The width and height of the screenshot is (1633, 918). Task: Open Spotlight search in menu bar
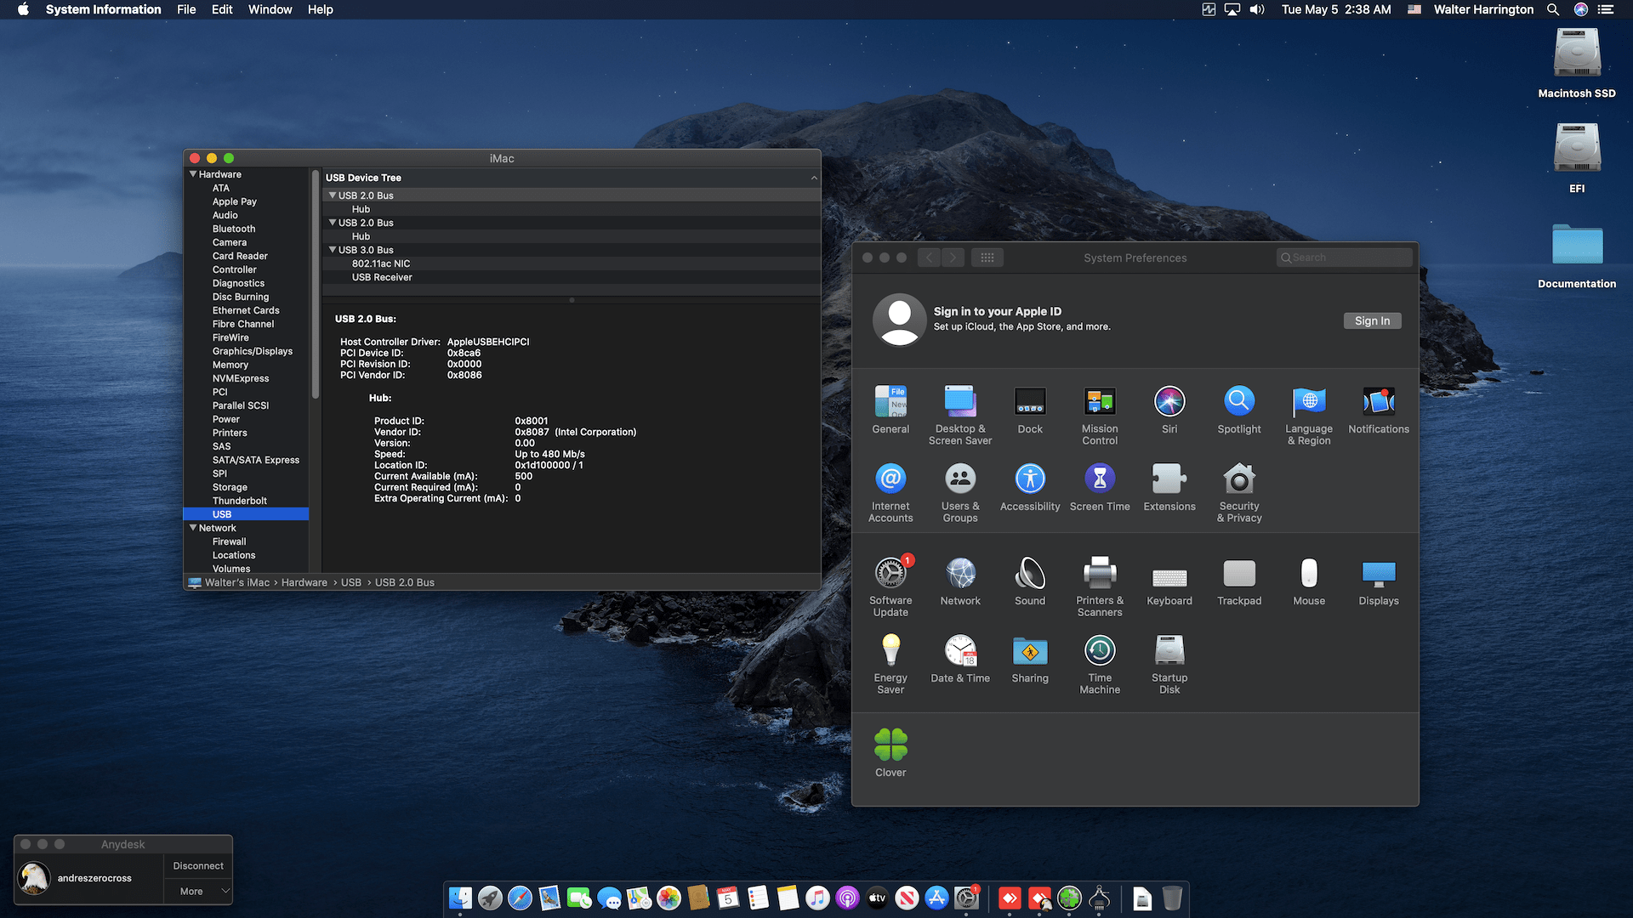(1553, 9)
